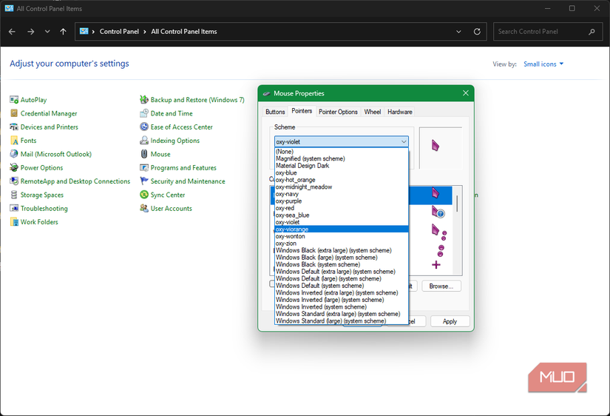
Task: Choose Windows Standard (extra large) scheme
Action: (x=341, y=314)
